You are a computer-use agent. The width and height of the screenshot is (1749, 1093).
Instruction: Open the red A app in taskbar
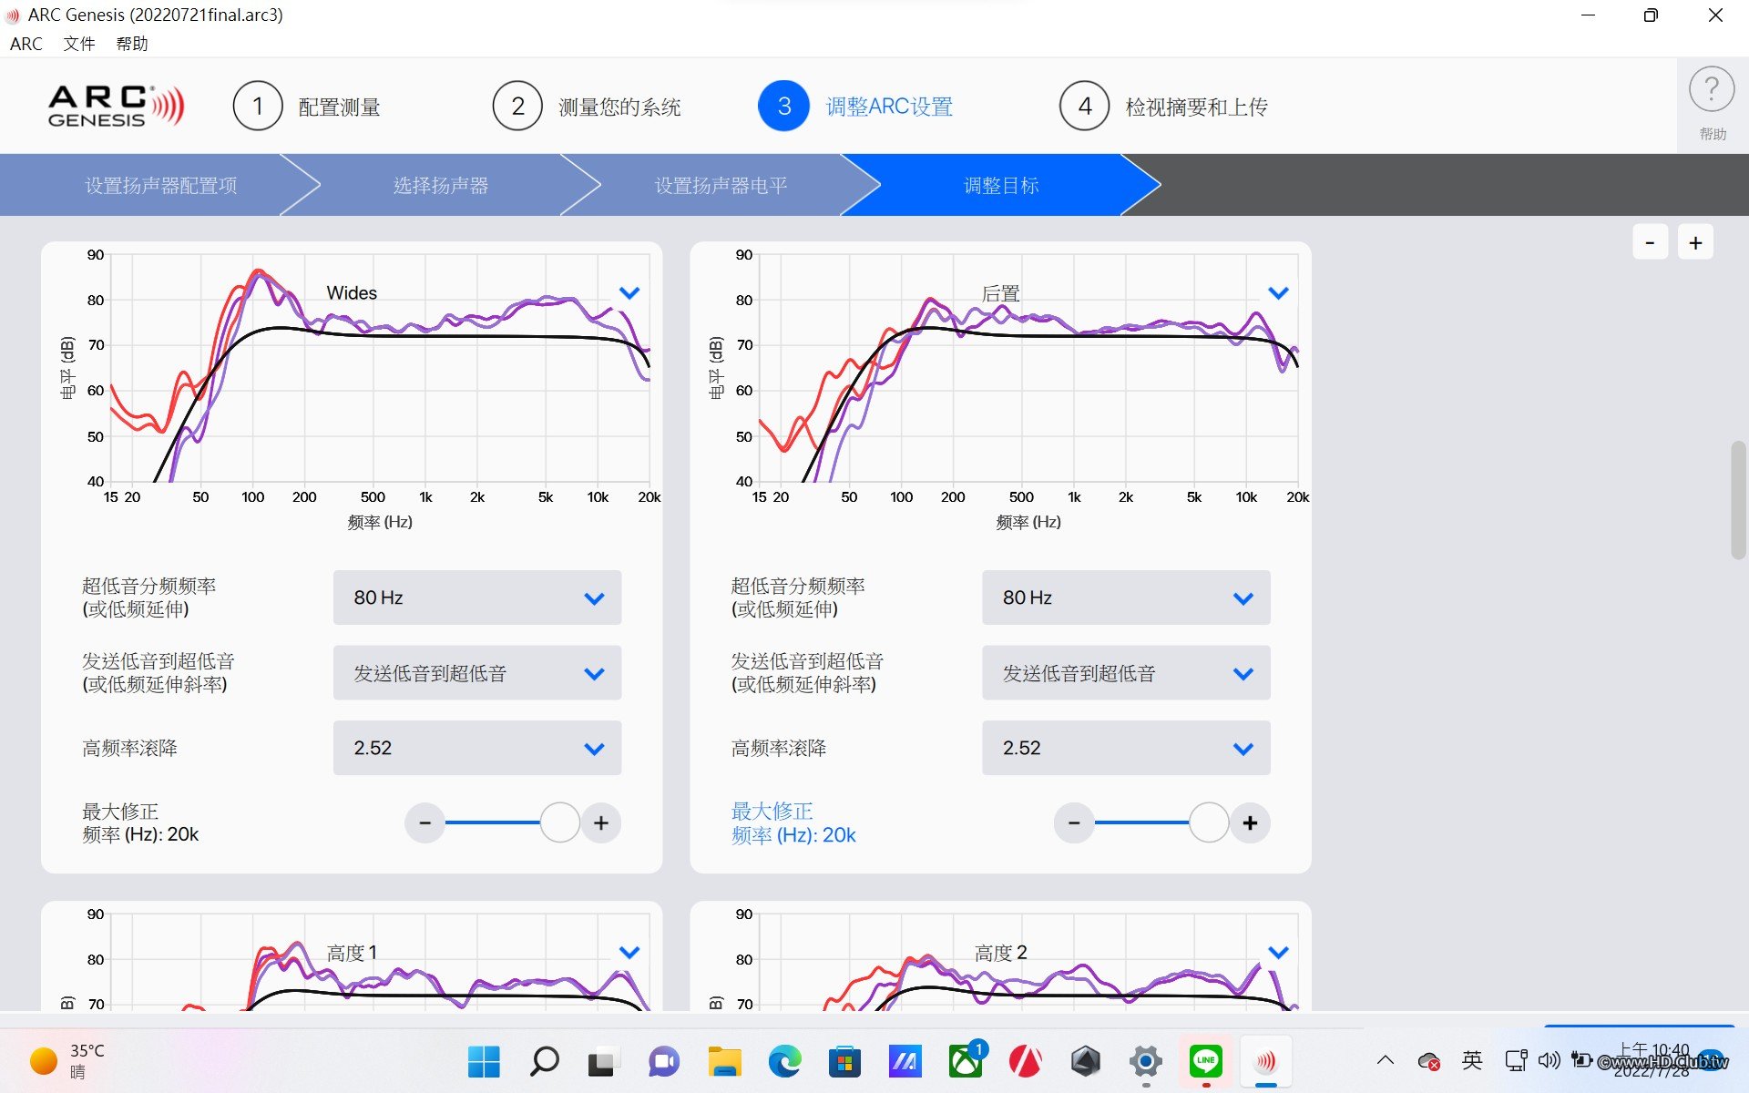(1026, 1061)
